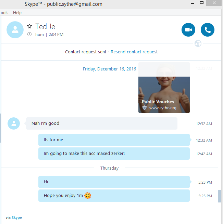Click the unknown status question mark icon
The height and width of the screenshot is (224, 223).
pyautogui.click(x=29, y=35)
